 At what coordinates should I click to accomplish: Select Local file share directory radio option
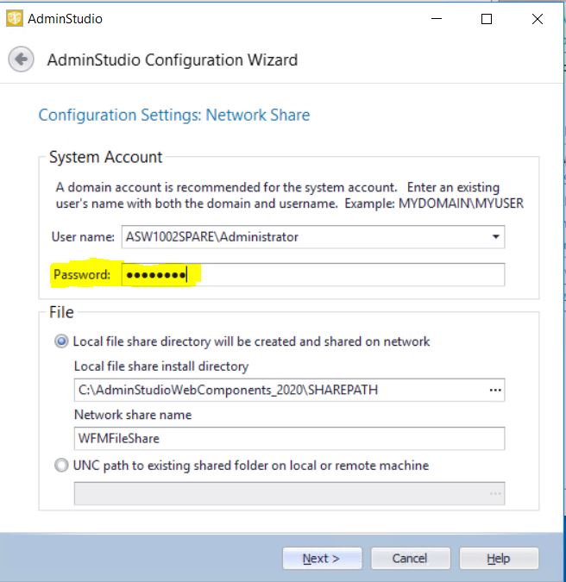pos(61,341)
